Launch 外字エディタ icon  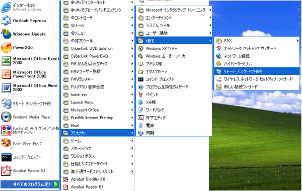(141, 118)
